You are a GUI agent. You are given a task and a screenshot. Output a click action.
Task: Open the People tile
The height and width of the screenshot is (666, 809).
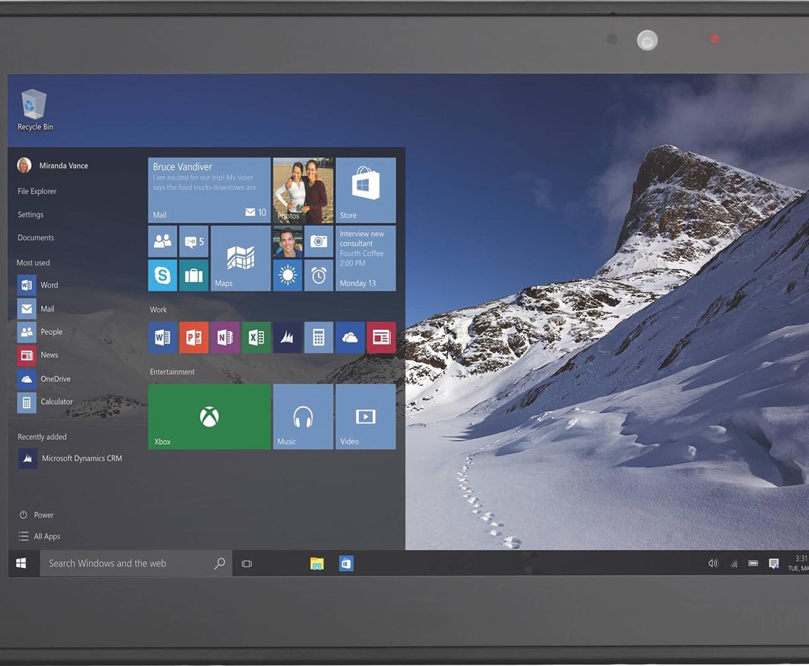point(162,242)
